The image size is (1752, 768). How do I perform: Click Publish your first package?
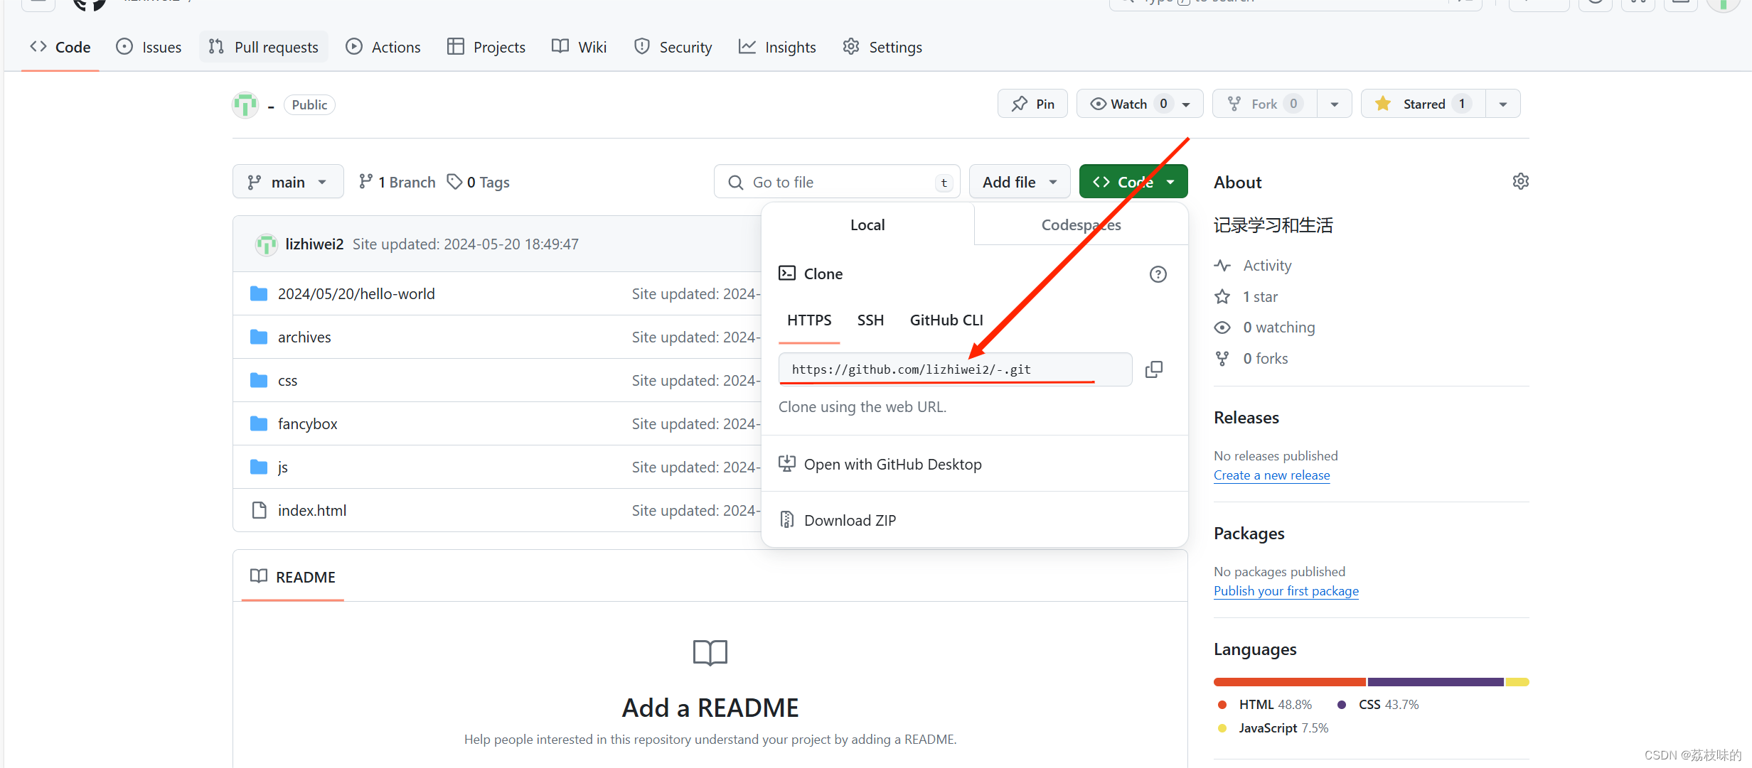click(x=1286, y=591)
